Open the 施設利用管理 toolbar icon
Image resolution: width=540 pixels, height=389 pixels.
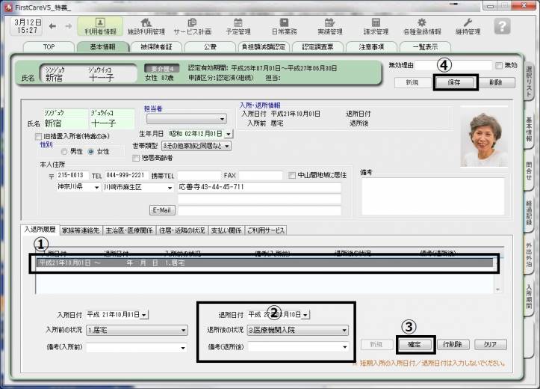(x=146, y=27)
